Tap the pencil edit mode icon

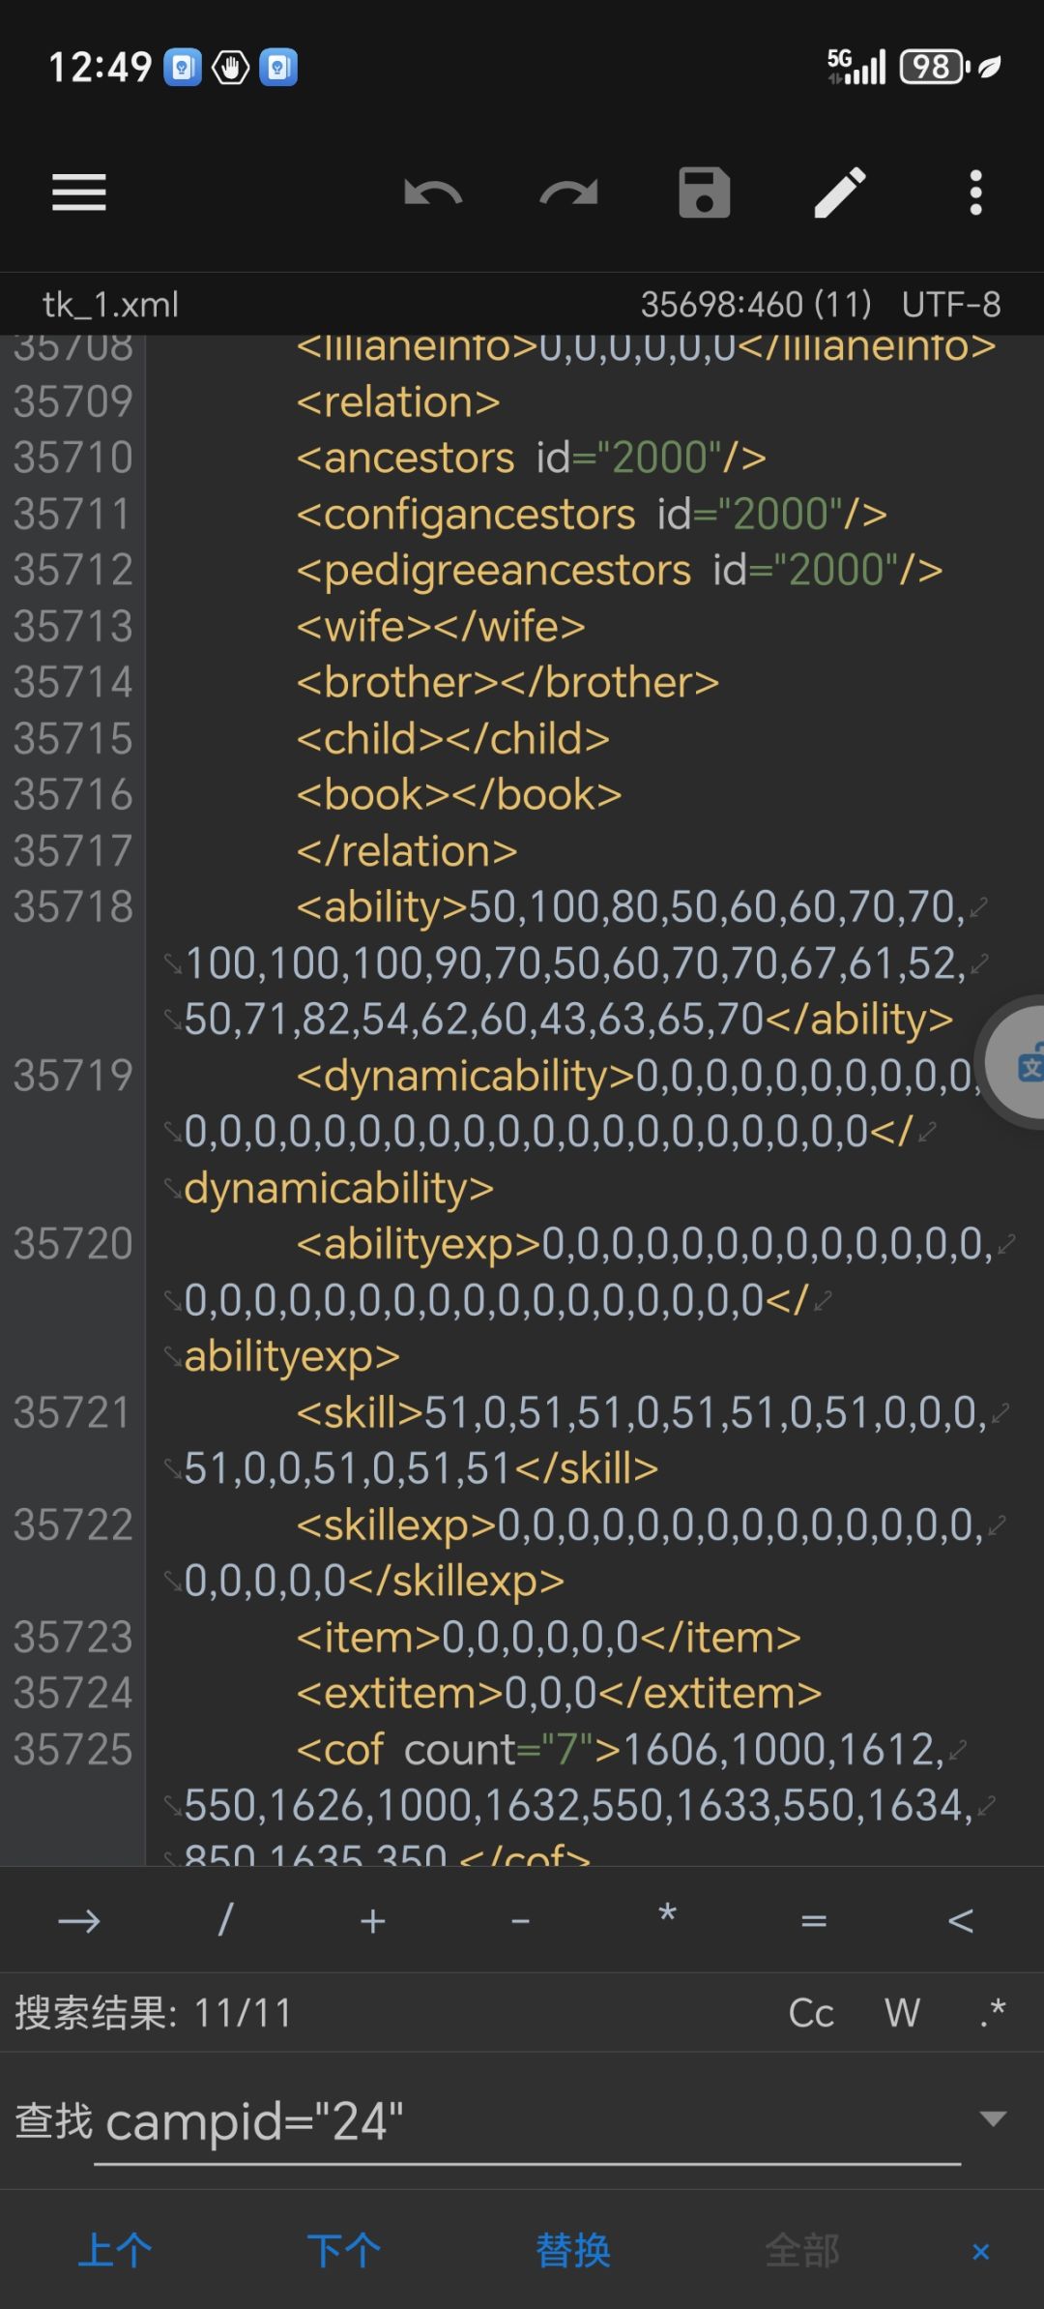840,192
